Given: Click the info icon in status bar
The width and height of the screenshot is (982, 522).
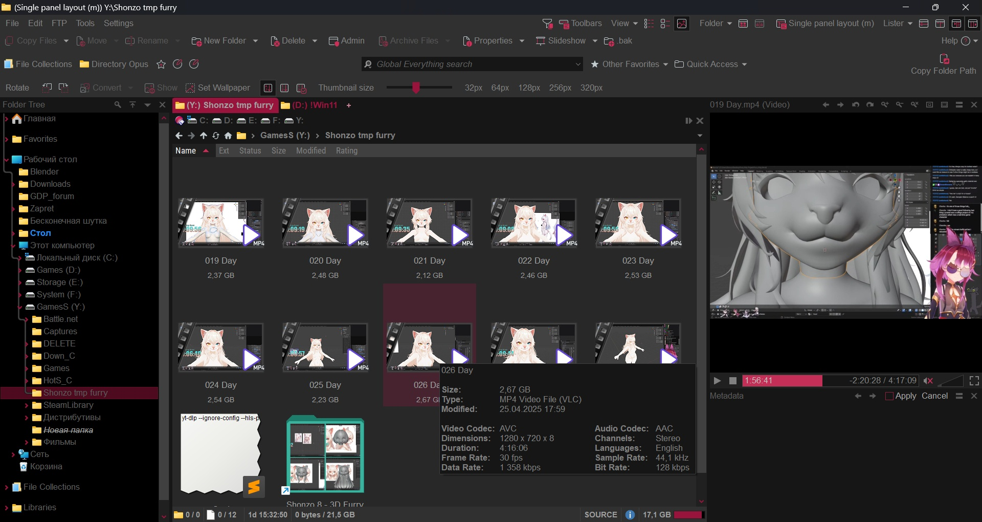Looking at the screenshot, I should pos(630,515).
